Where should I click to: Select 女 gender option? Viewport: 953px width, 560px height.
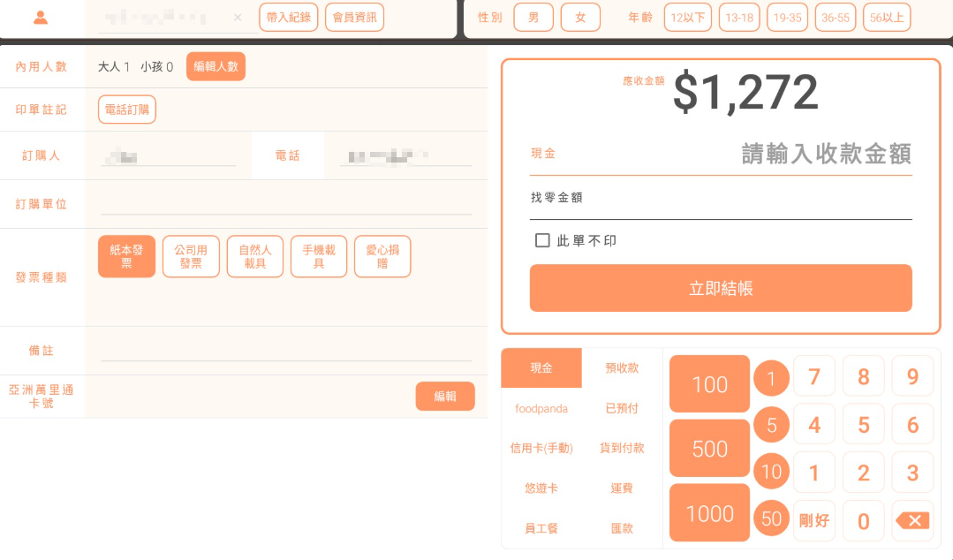tap(580, 18)
